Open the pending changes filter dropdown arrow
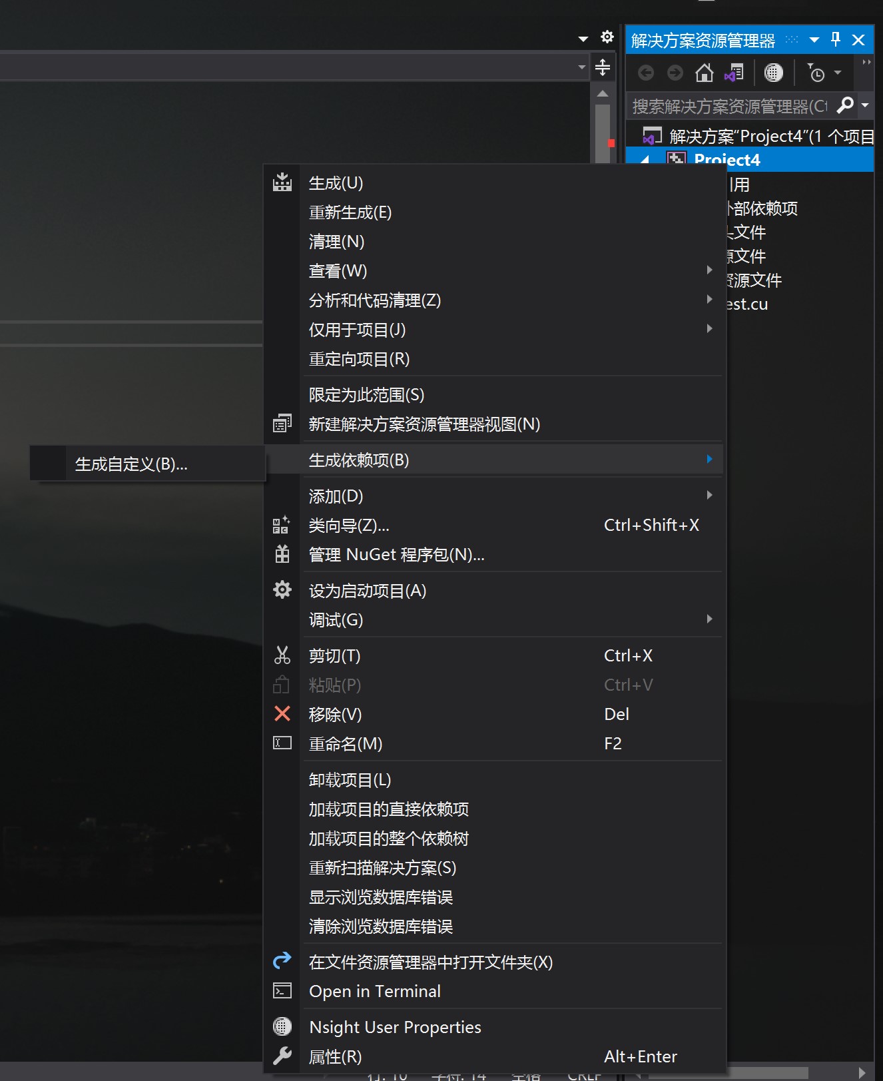This screenshot has height=1081, width=883. click(x=838, y=73)
